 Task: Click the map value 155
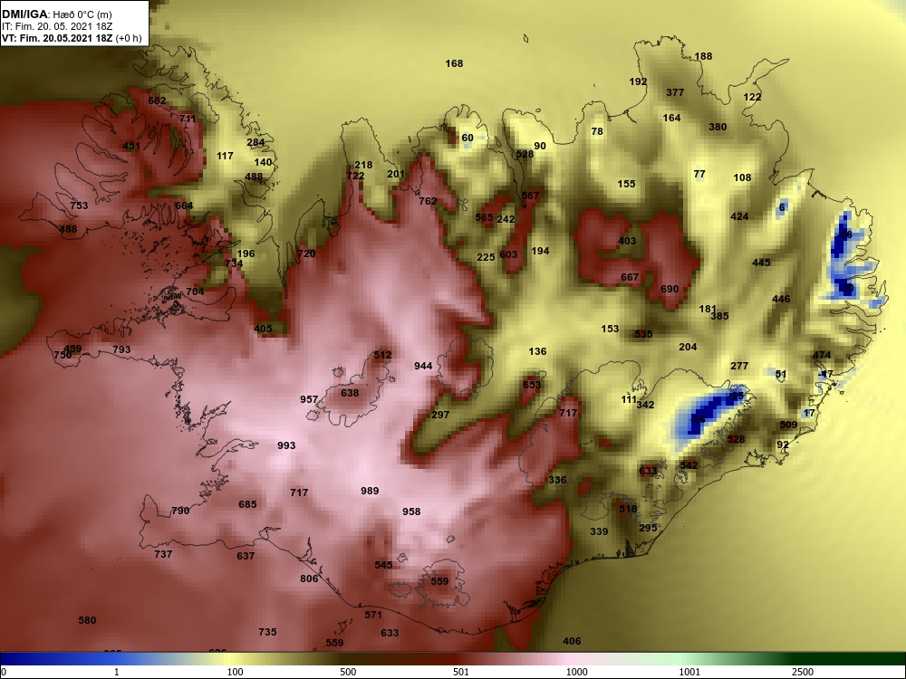tap(626, 184)
